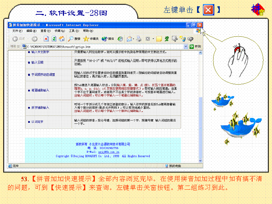The height and width of the screenshot is (204, 272).
Task: Click the 字词频序动态调整 link
Action: pos(43,75)
